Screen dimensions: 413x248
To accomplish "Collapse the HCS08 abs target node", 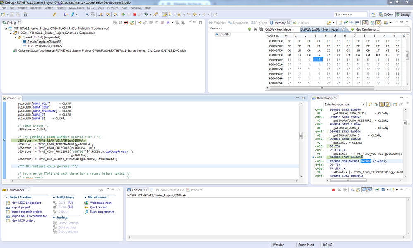I will 10,33.
